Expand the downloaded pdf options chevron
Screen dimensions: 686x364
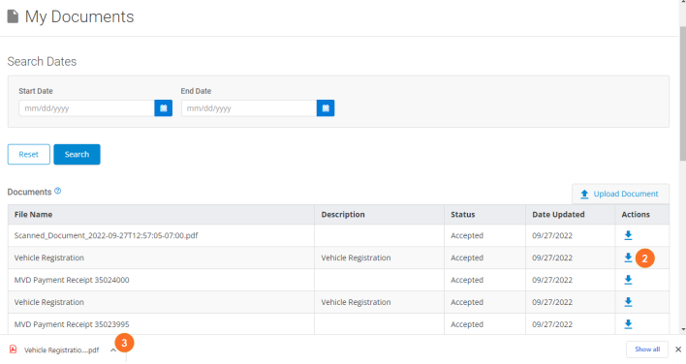point(112,350)
